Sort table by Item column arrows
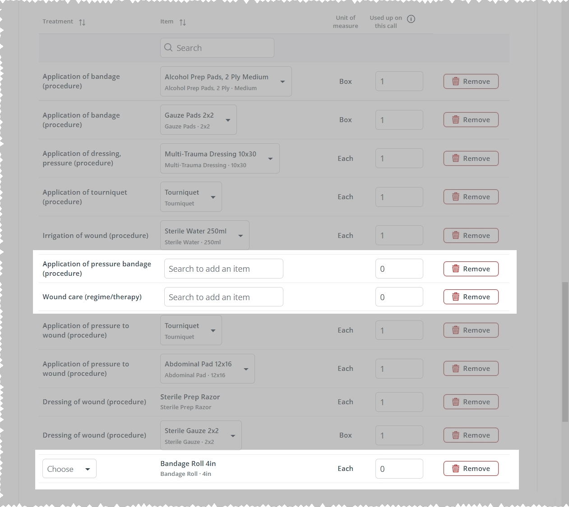This screenshot has width=569, height=507. click(183, 22)
